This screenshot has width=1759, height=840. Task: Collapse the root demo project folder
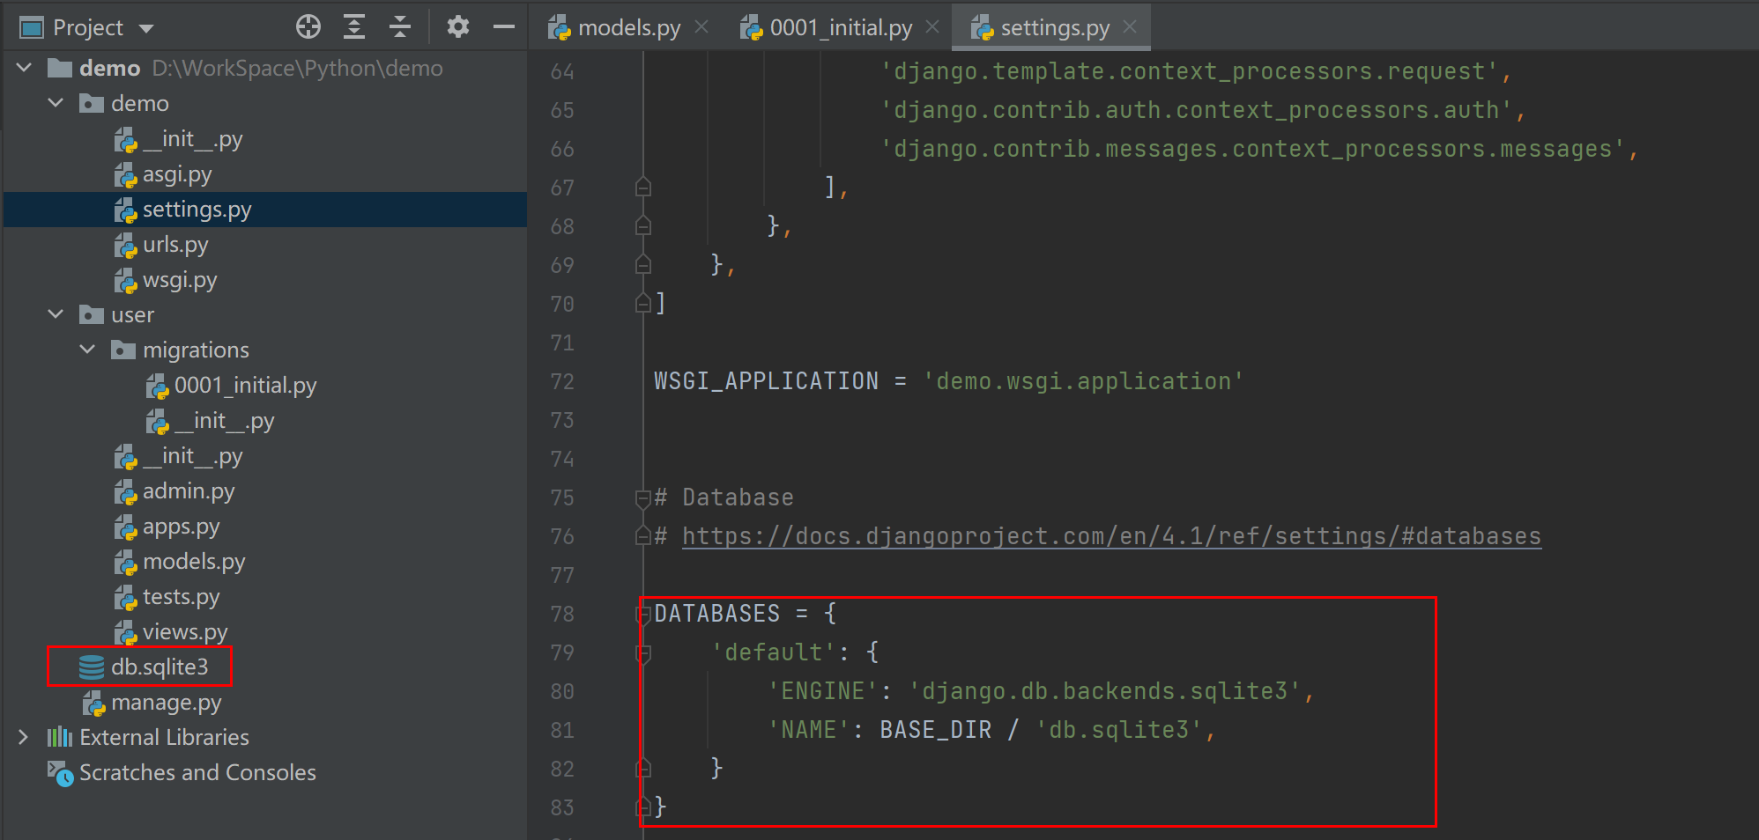tap(25, 68)
